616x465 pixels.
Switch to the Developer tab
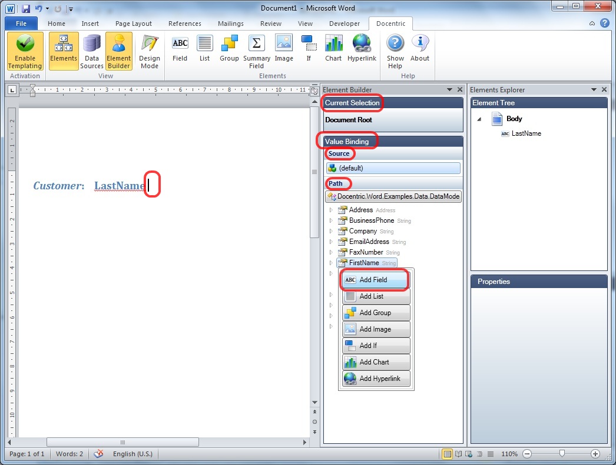pos(345,24)
